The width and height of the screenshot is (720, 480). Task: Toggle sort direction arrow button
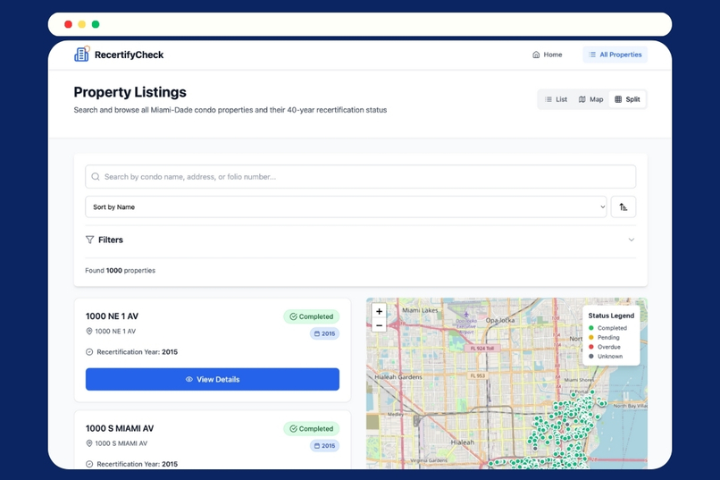point(624,207)
